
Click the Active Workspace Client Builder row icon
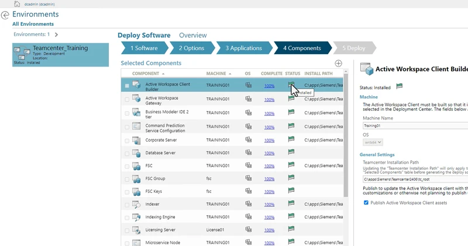[x=136, y=85]
